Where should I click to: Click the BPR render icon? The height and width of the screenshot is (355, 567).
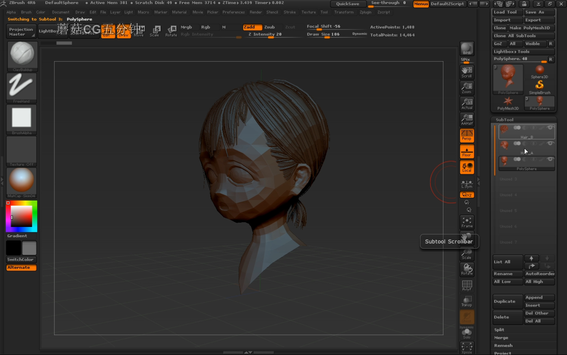pos(467,49)
